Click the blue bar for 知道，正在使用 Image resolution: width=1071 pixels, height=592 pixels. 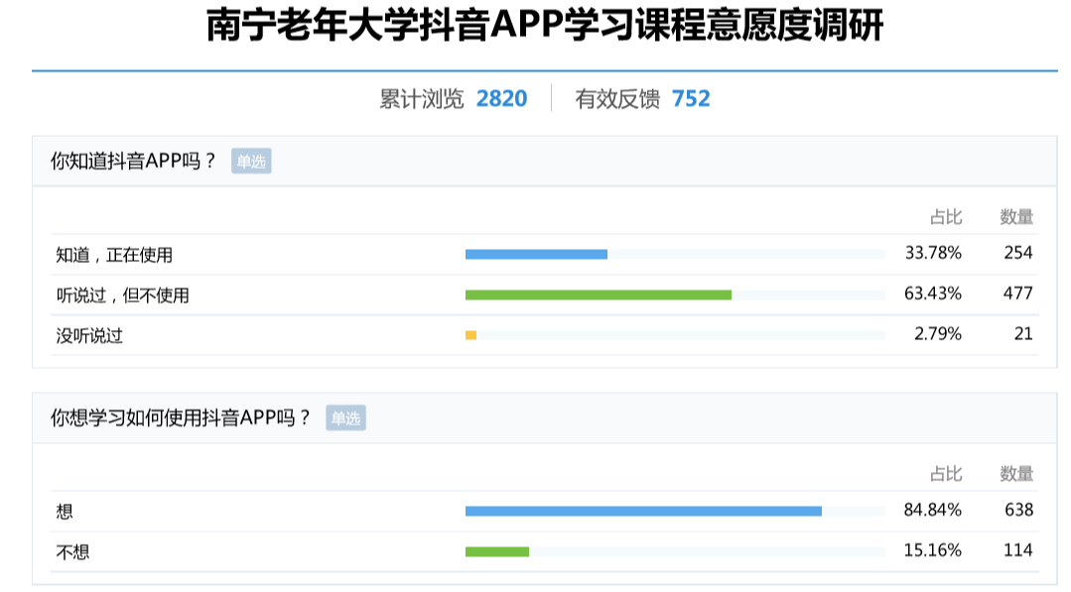(536, 255)
